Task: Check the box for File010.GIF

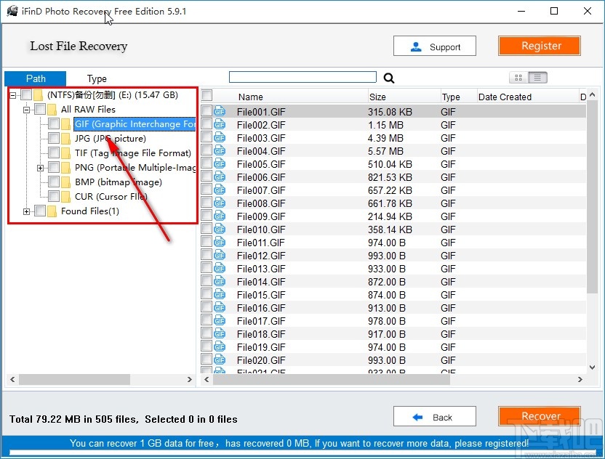Action: pos(207,228)
